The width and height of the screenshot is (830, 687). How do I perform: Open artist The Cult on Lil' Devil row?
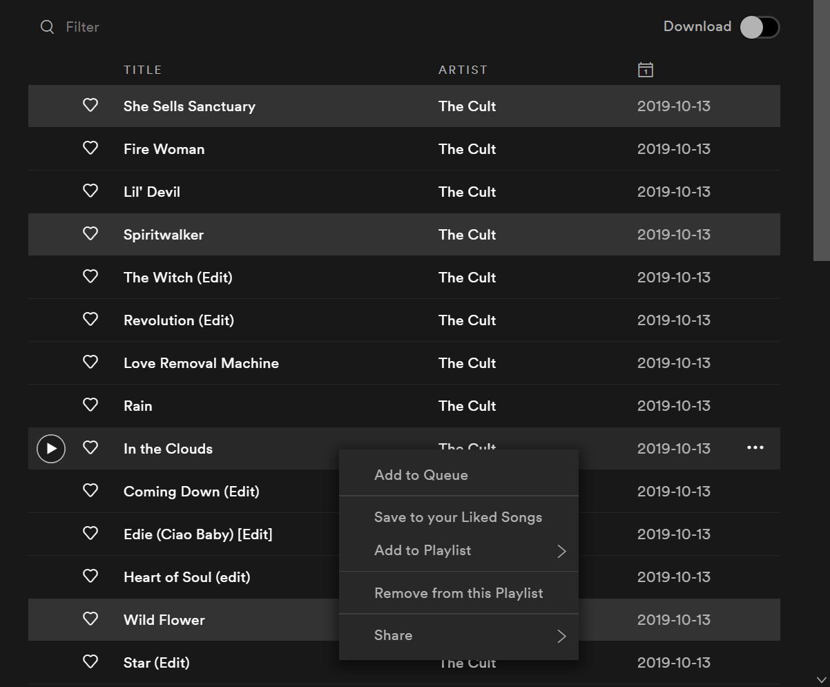click(467, 192)
